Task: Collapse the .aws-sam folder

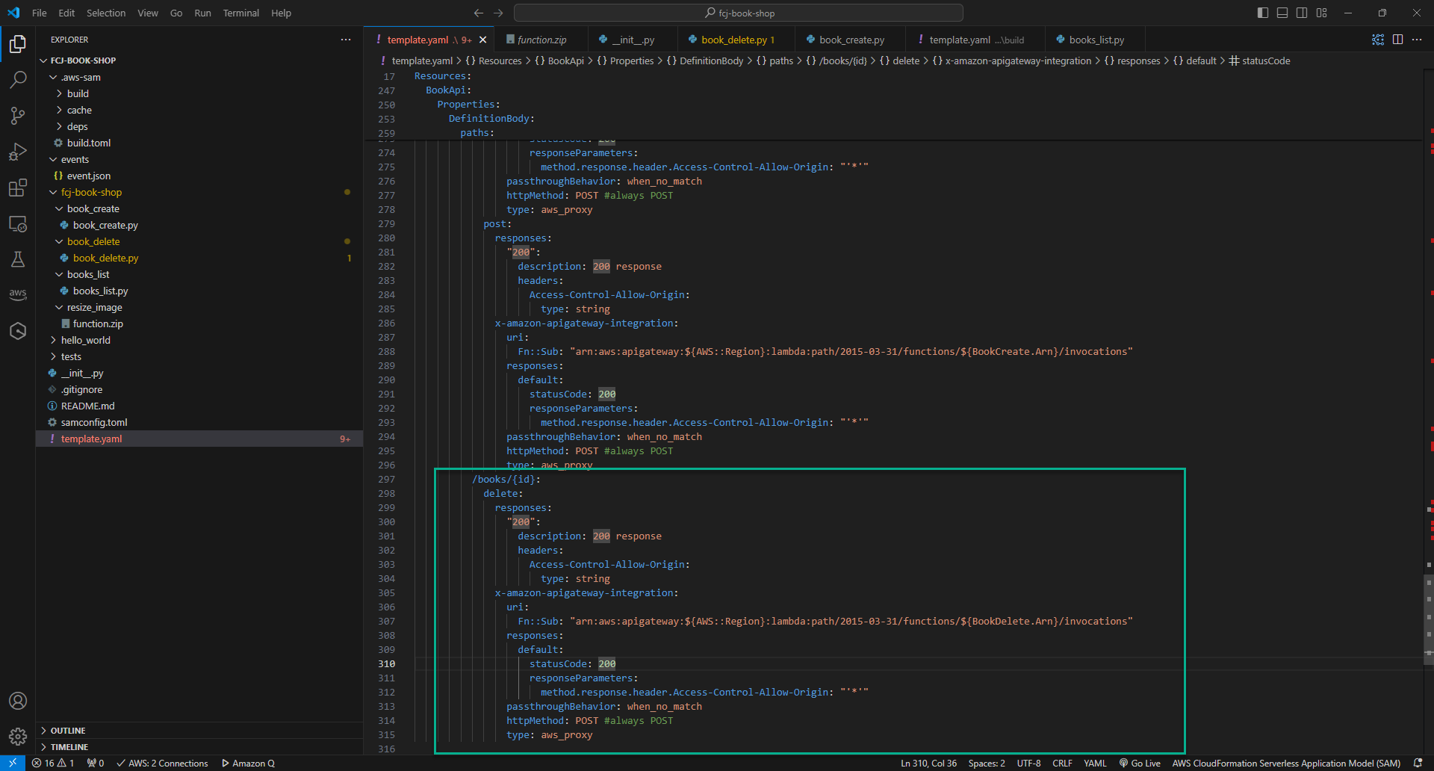Action: pyautogui.click(x=199, y=77)
